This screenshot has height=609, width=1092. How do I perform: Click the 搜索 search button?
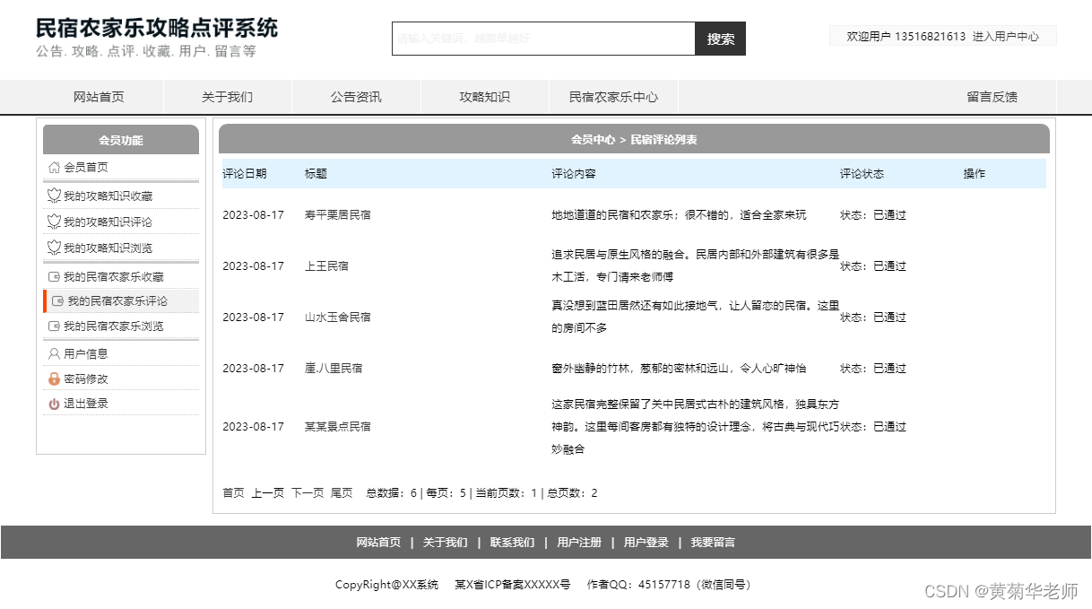click(720, 39)
